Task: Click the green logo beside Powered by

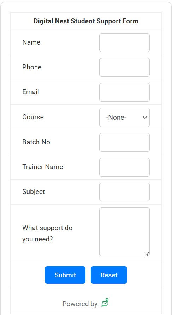Action: [x=105, y=303]
